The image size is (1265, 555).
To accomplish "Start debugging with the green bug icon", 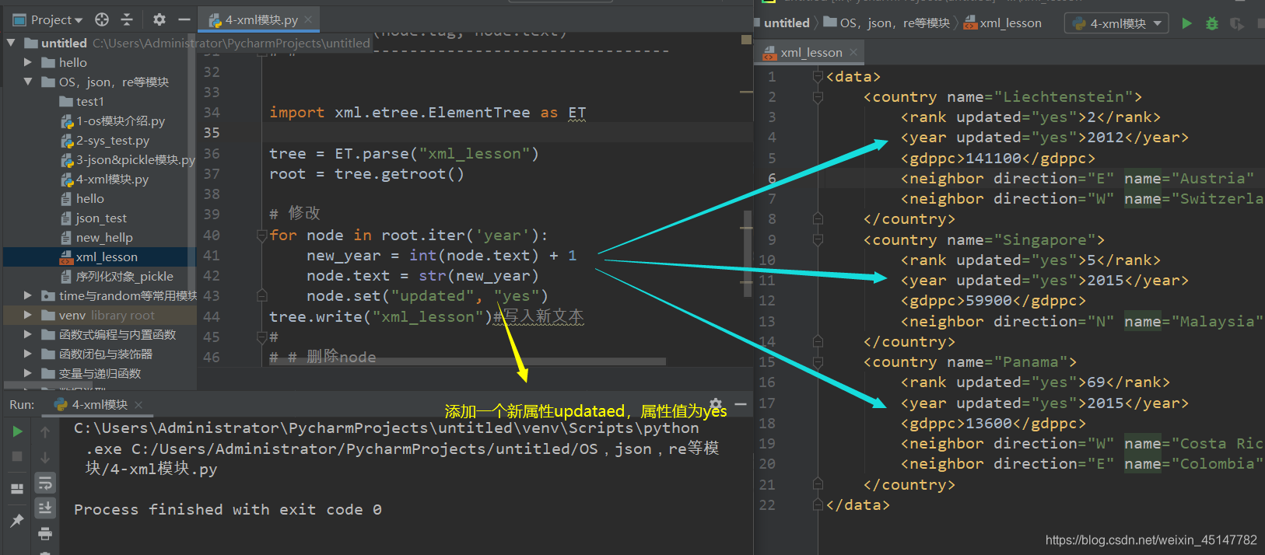I will coord(1212,23).
